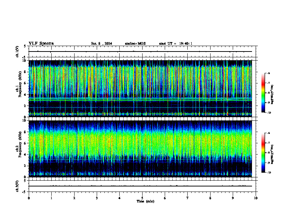Click the "0" time axis tick label
Viewport: 288px width, 222px height.
point(29,198)
